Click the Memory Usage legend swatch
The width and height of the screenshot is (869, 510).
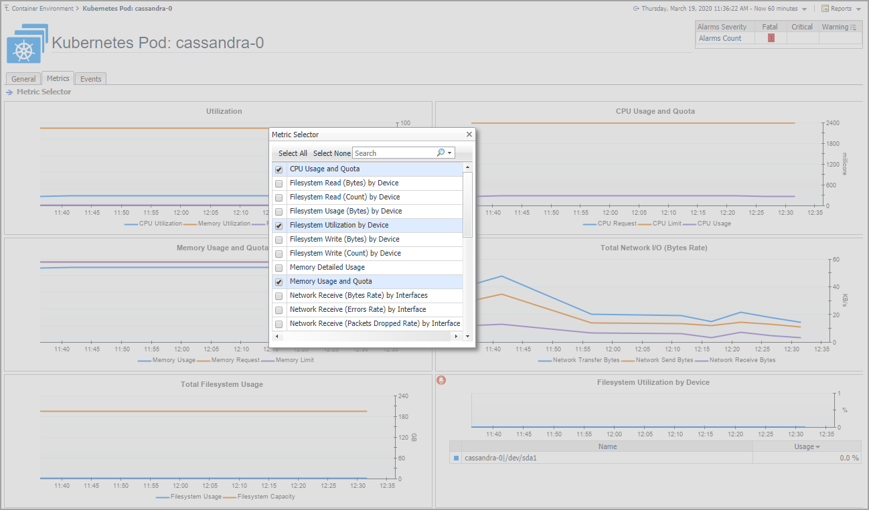145,361
